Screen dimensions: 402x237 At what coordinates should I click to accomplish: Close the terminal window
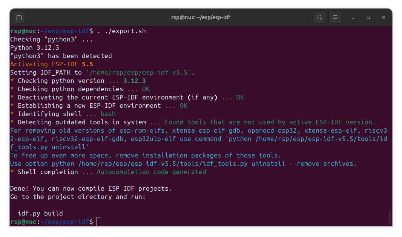point(384,17)
